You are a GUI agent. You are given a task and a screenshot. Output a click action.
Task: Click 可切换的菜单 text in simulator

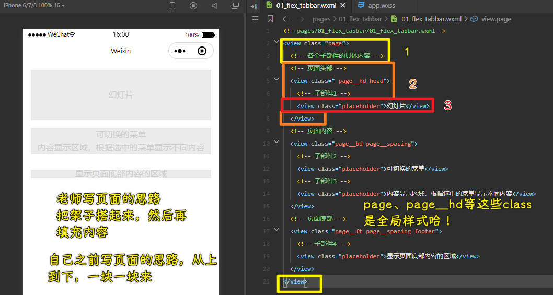(121, 134)
